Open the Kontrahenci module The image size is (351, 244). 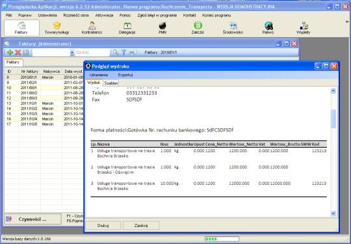[x=92, y=28]
